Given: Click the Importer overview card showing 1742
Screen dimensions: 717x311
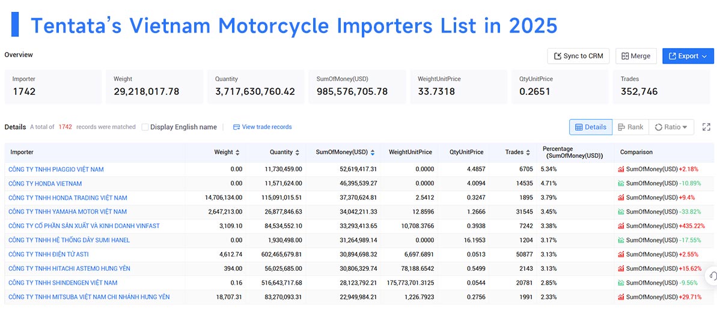Looking at the screenshot, I should coord(52,87).
